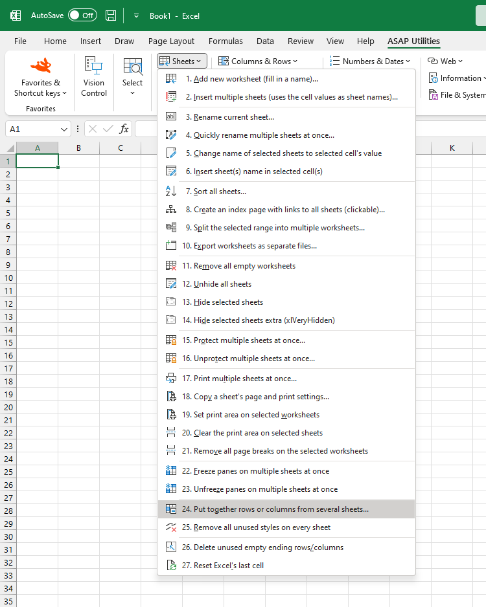Click the Protect multiple sheets lock icon
Viewport: 486px width, 607px height.
point(171,340)
